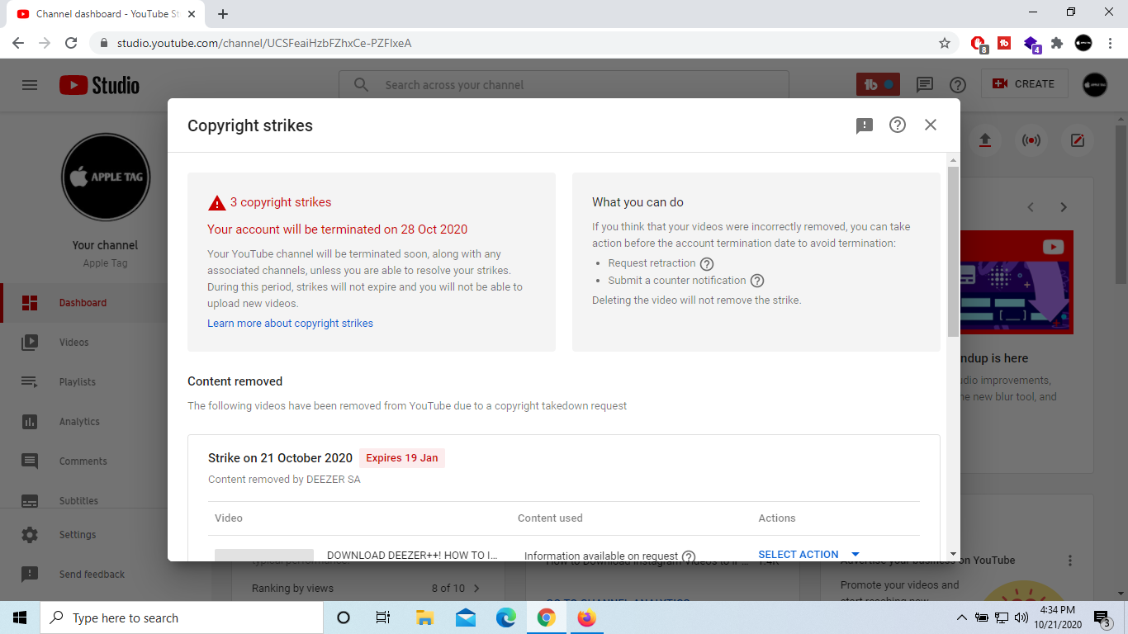
Task: Open help icon in Copyright strikes header
Action: coord(898,125)
